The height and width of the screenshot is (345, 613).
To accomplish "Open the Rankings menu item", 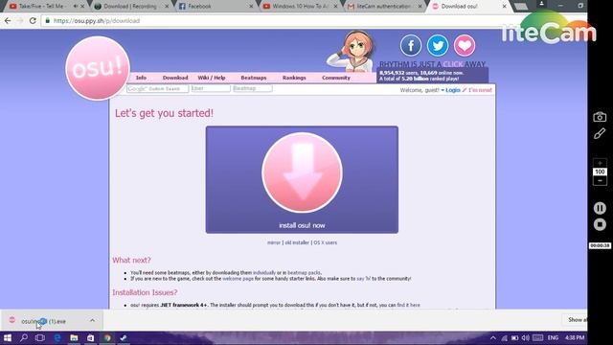I will pos(294,78).
